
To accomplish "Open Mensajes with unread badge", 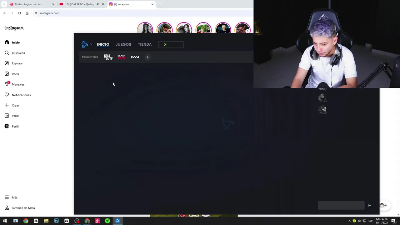I will click(14, 84).
